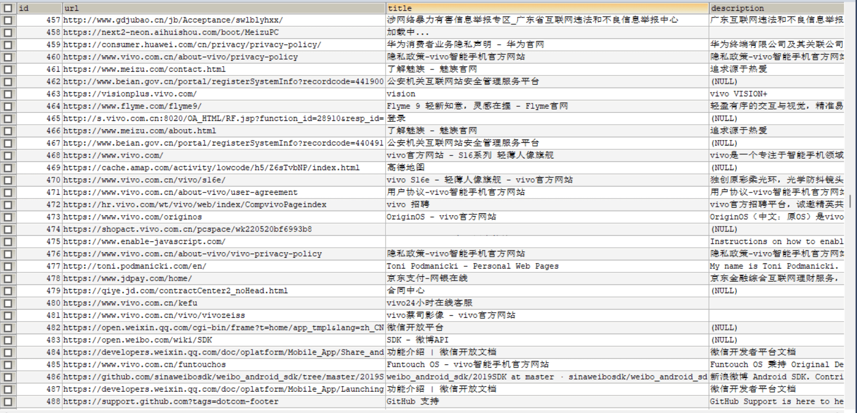Image resolution: width=857 pixels, height=413 pixels.
Task: Click the title cell reading 高德地图
Action: [406, 168]
